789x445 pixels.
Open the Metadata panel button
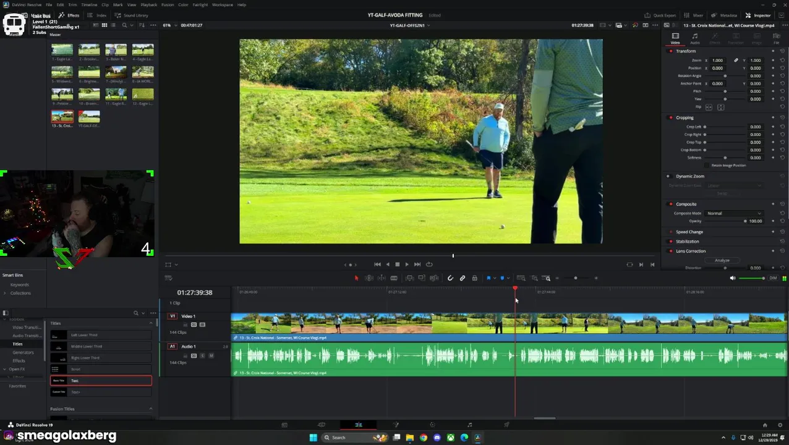tap(724, 15)
